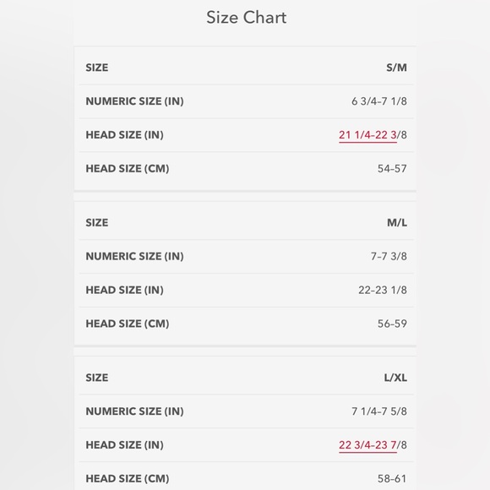Screen dimensions: 490x490
Task: Select the S/M size value
Action: coord(396,68)
